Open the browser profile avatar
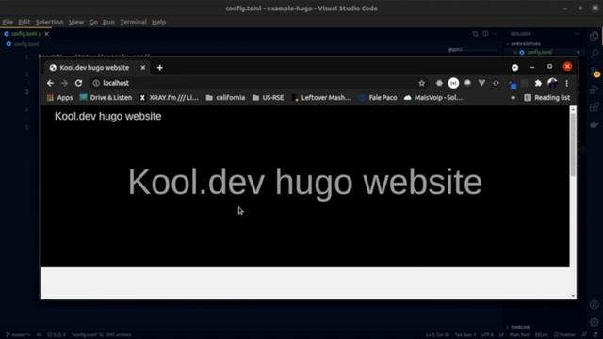 552,83
